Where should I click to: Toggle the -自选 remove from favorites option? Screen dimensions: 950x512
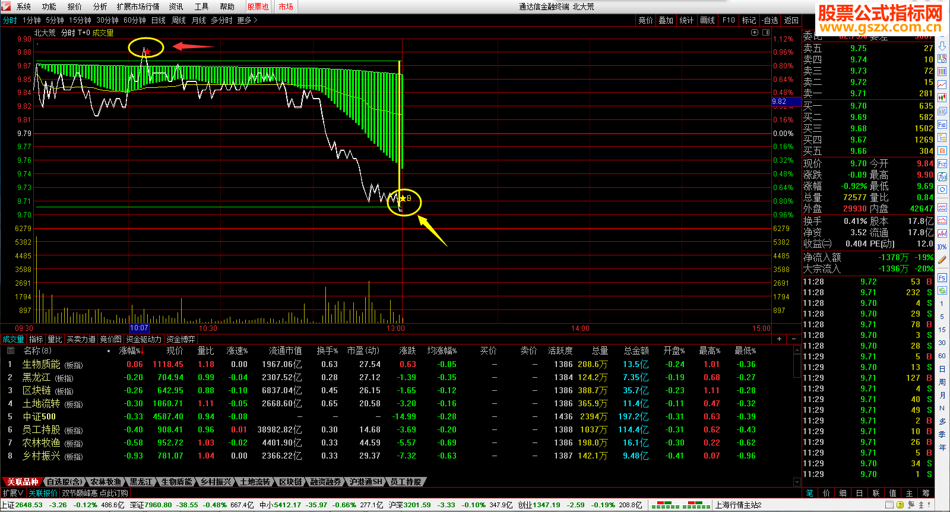click(770, 20)
